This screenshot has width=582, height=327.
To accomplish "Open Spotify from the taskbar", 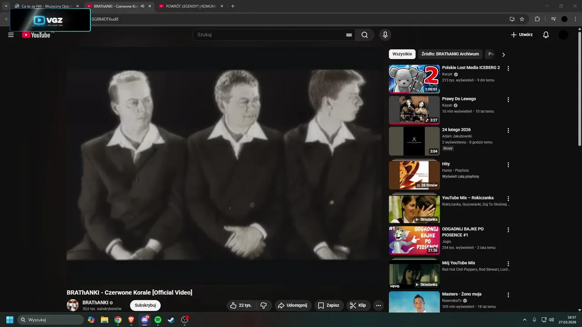I will (x=158, y=320).
